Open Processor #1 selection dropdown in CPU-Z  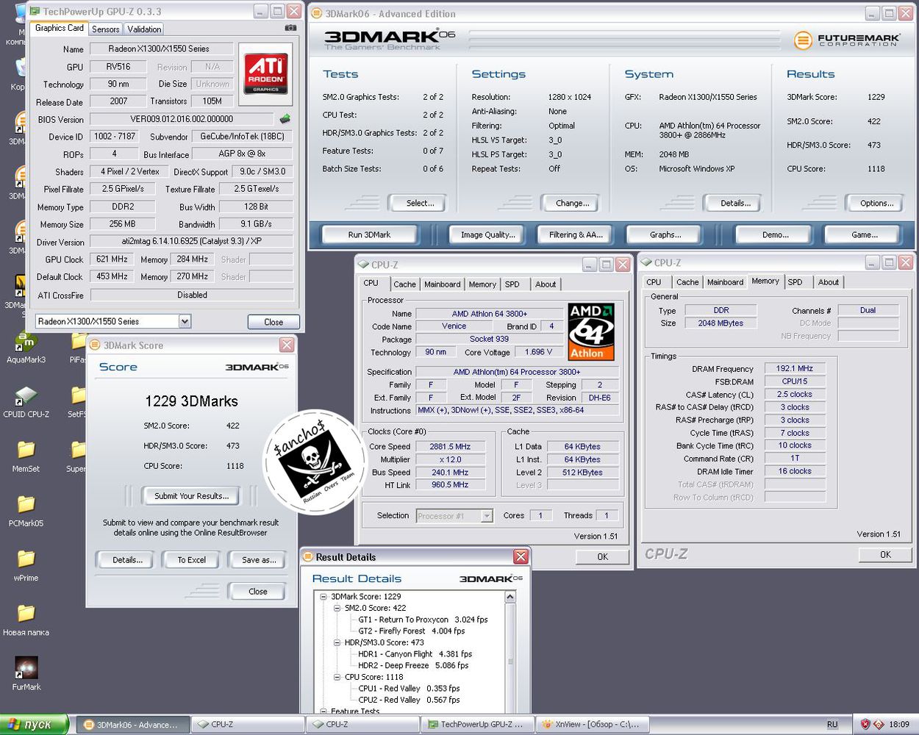coord(487,516)
